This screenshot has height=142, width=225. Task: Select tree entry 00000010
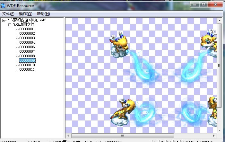click(x=27, y=65)
